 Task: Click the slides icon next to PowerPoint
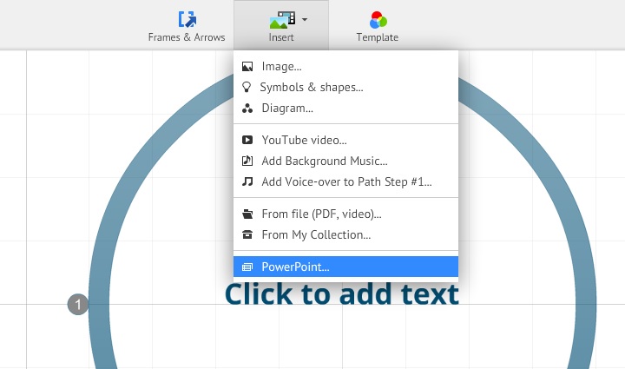coord(247,267)
